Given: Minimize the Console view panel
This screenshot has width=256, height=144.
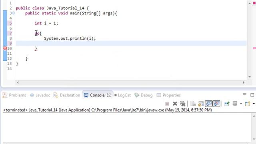Looking at the screenshot, I should pos(244,94).
